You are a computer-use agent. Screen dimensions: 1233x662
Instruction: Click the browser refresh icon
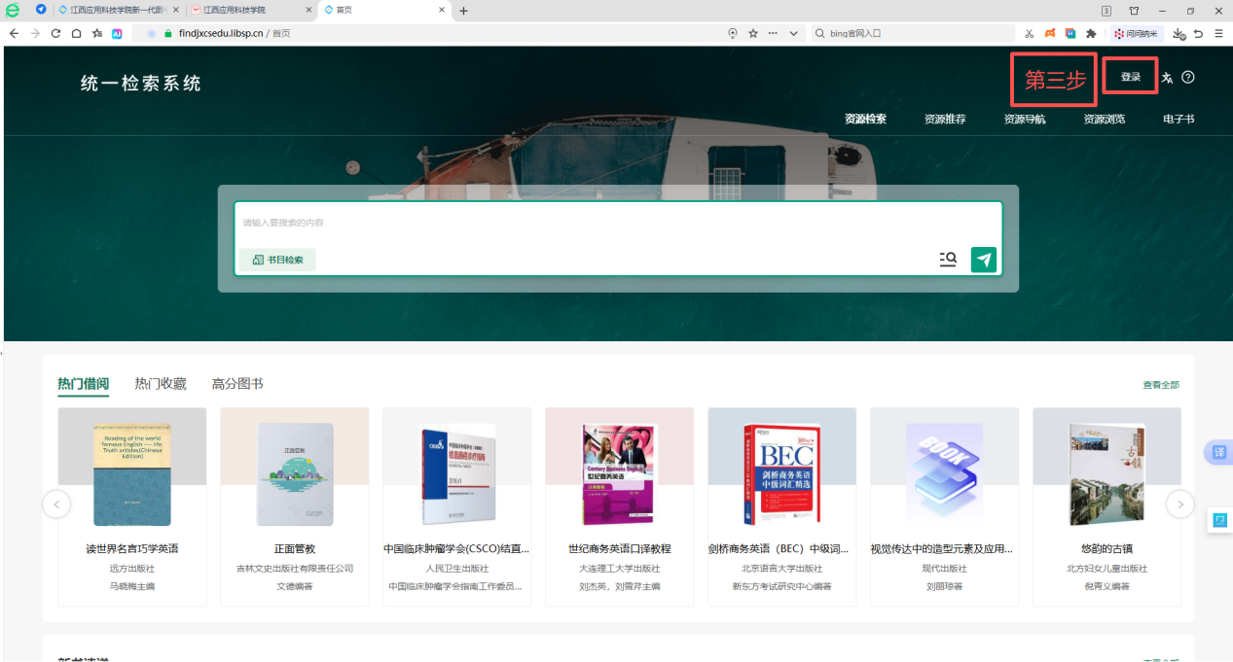pos(55,33)
